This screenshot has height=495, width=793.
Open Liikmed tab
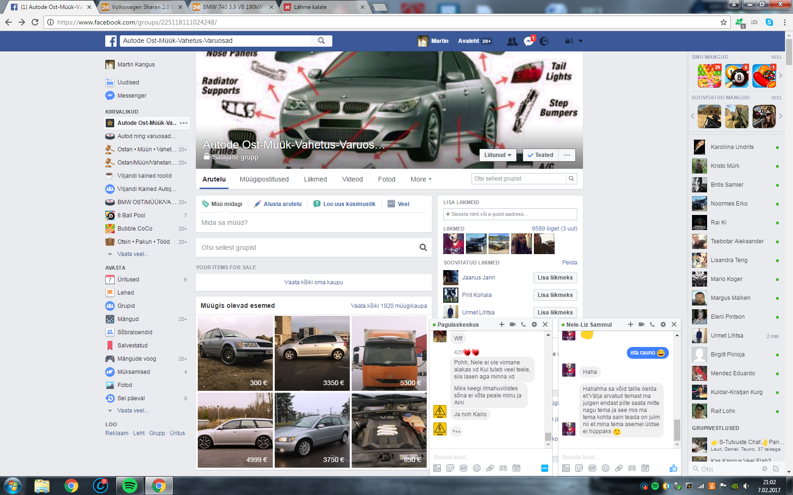(315, 179)
